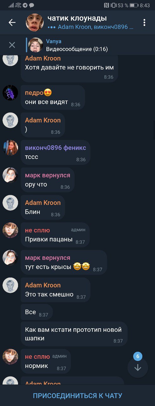
Task: Jump to latest messages with down arrow
Action: (x=138, y=368)
